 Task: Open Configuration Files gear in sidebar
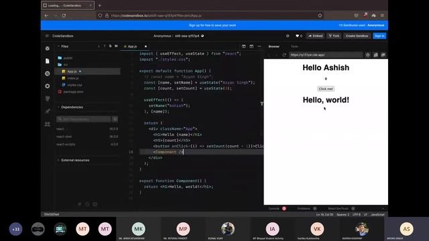pos(48,86)
